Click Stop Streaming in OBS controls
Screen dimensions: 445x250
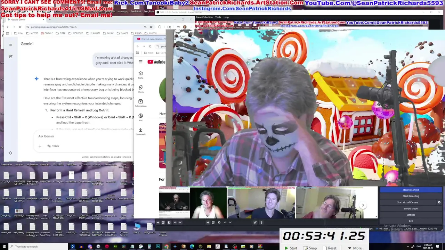coord(411,190)
